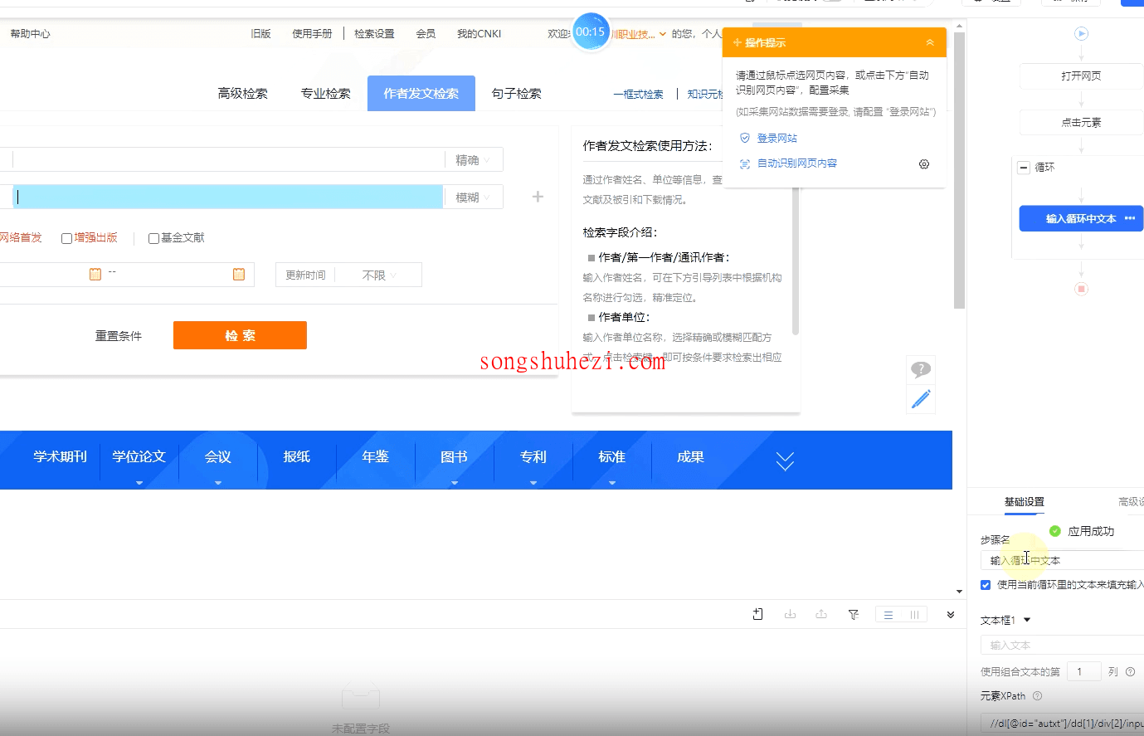Click help icon after 列 label

coord(1130,672)
